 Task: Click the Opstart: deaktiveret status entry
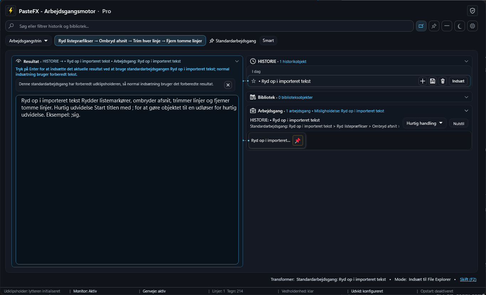point(437,291)
